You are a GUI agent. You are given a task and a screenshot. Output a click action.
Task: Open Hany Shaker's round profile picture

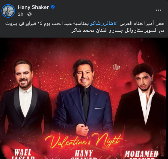tap(8, 11)
